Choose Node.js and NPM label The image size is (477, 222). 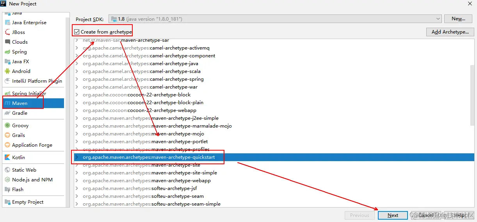pyautogui.click(x=32, y=180)
